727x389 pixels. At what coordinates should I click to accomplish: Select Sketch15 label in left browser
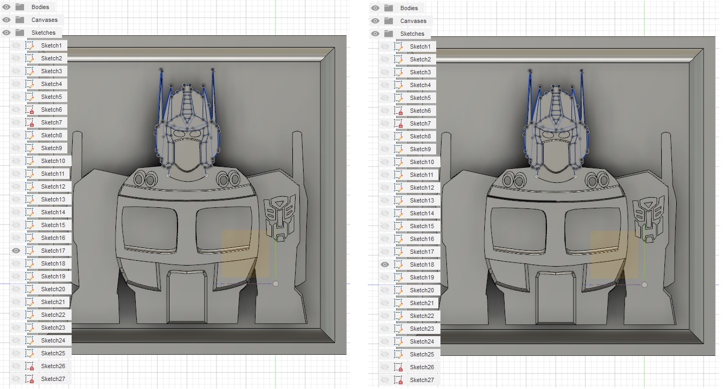pos(53,225)
